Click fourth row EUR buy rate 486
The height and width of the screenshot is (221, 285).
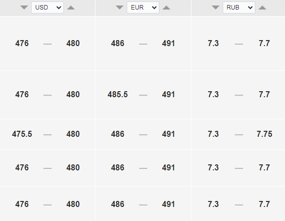pos(118,168)
